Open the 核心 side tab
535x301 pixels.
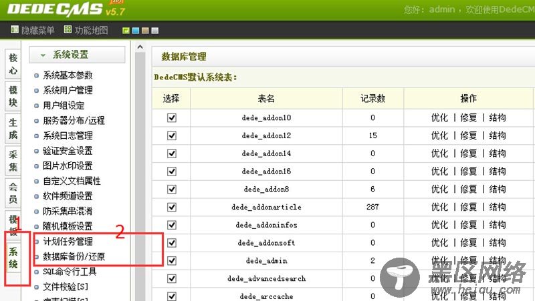coord(13,63)
